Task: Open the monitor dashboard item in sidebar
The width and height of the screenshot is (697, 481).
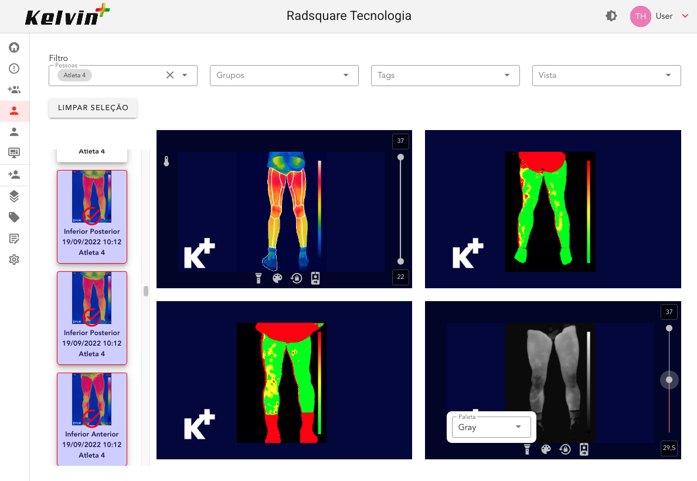Action: [x=14, y=153]
